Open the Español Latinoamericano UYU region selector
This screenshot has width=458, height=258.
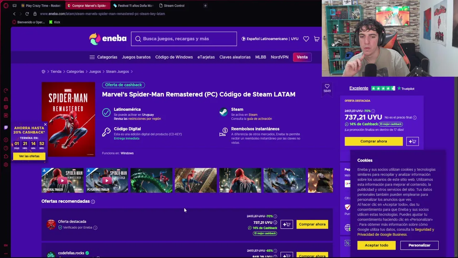click(270, 39)
